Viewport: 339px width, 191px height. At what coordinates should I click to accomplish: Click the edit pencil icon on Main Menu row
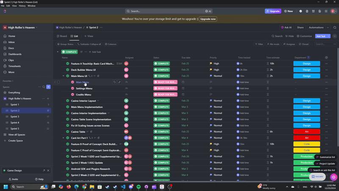[119, 82]
